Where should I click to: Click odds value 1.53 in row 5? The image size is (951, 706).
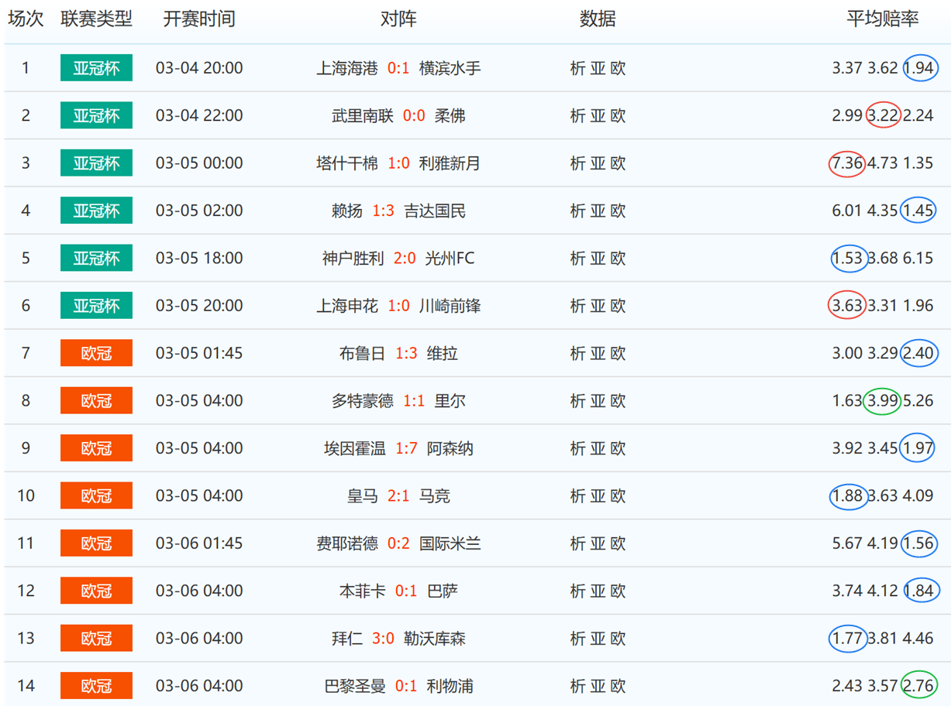(x=848, y=259)
